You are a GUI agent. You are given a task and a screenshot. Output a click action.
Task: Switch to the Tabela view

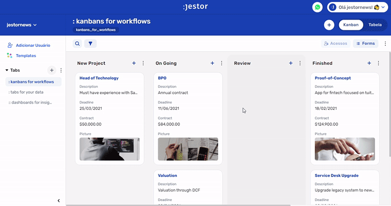[x=375, y=25]
